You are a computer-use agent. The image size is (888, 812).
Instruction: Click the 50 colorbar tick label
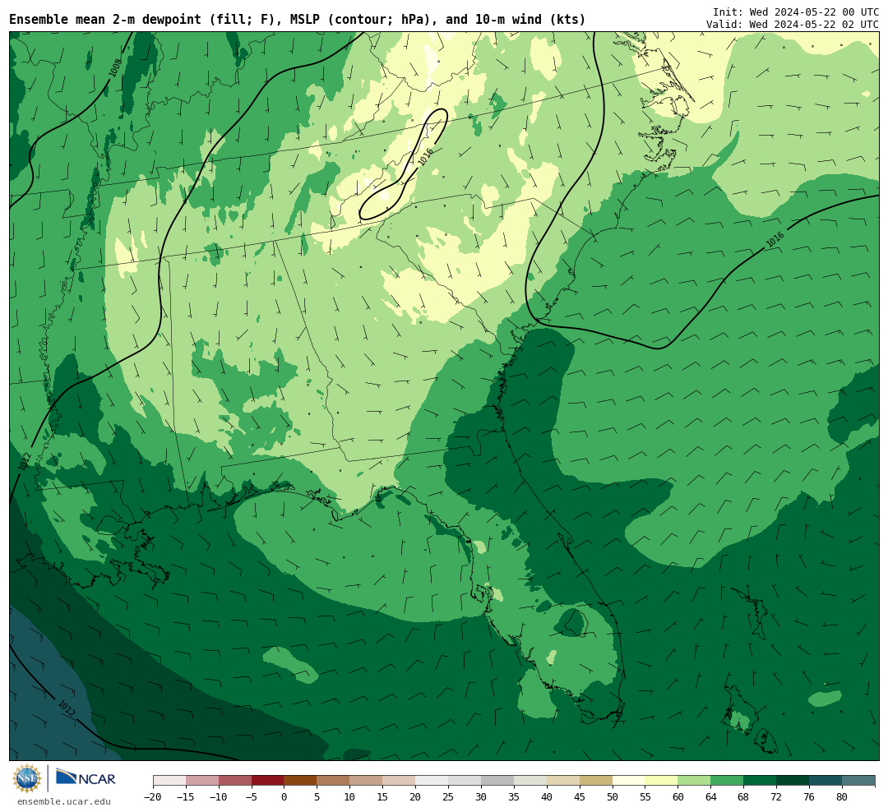coord(613,797)
